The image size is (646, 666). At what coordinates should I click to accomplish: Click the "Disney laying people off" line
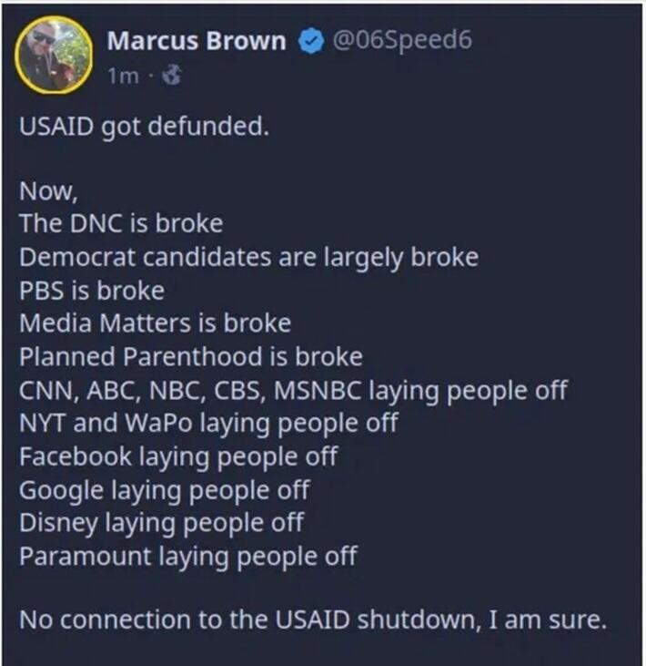point(161,522)
